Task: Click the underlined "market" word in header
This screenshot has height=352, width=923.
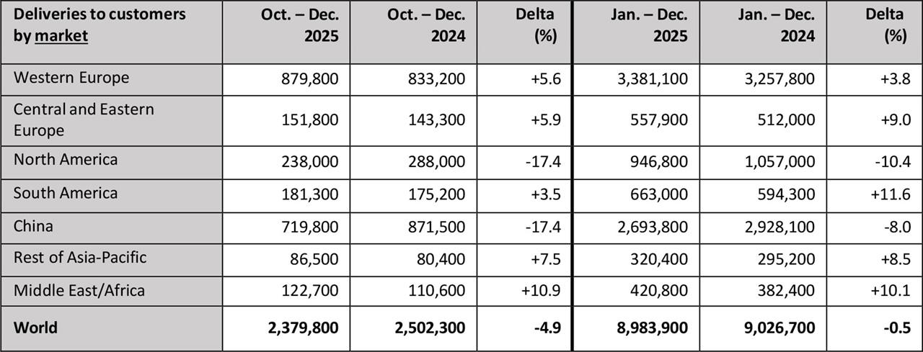Action: click(x=61, y=36)
